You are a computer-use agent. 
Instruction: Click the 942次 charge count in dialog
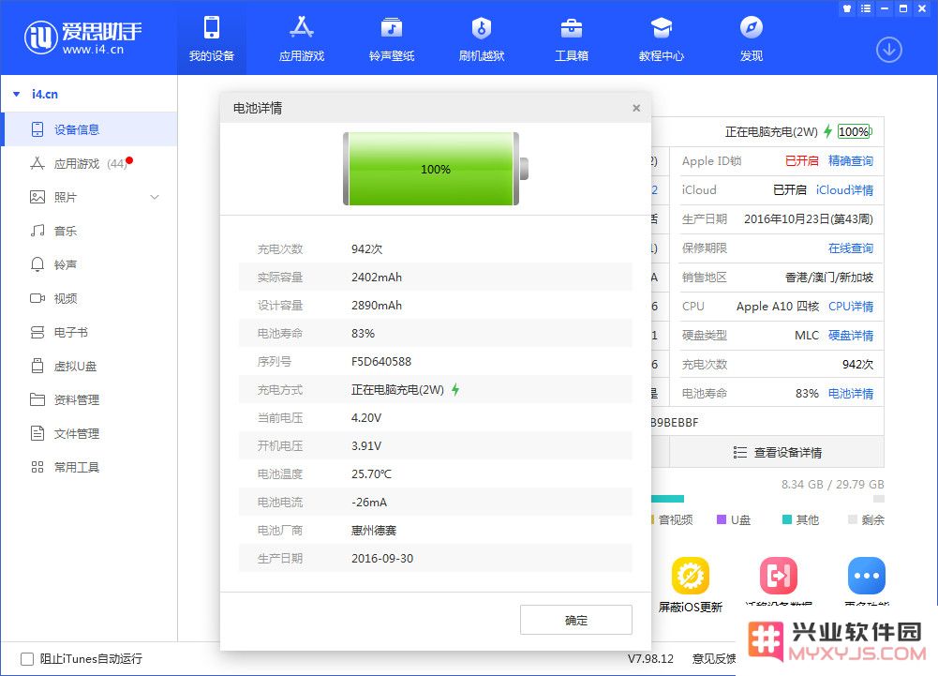366,249
